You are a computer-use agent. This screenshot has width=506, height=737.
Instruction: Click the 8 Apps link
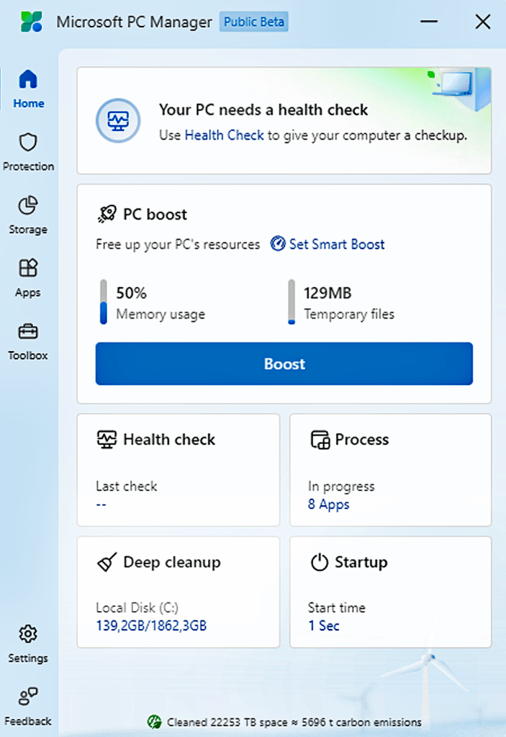329,505
